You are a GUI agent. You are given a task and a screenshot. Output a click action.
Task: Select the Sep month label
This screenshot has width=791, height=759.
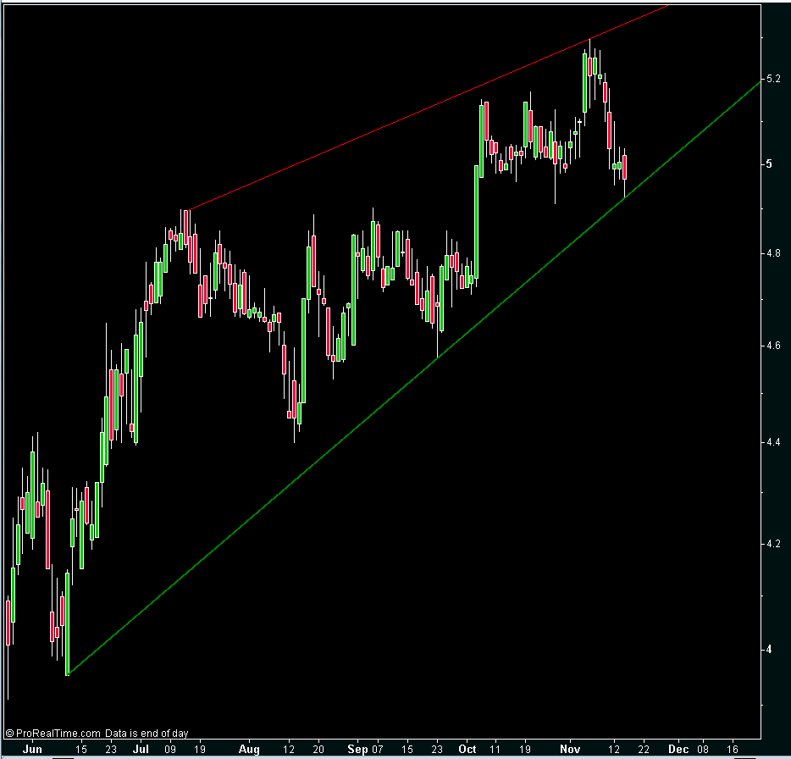[357, 750]
